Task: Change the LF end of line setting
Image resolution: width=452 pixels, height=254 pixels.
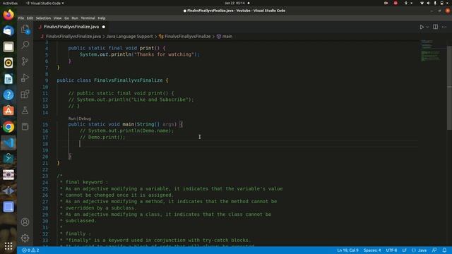Action: [404, 250]
